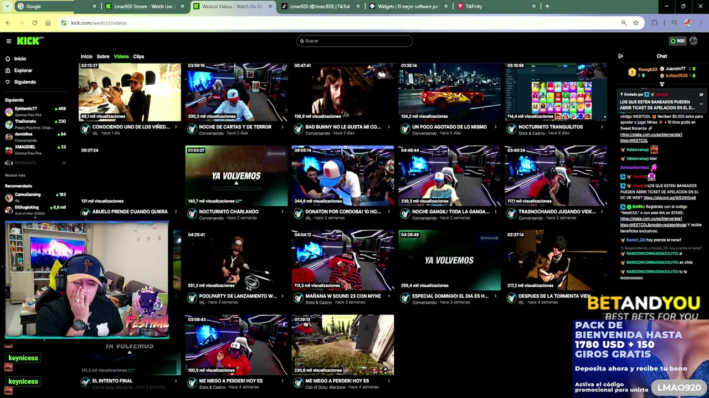This screenshot has width=709, height=398.
Task: Close the Westcol Videos browser tab
Action: [x=270, y=6]
